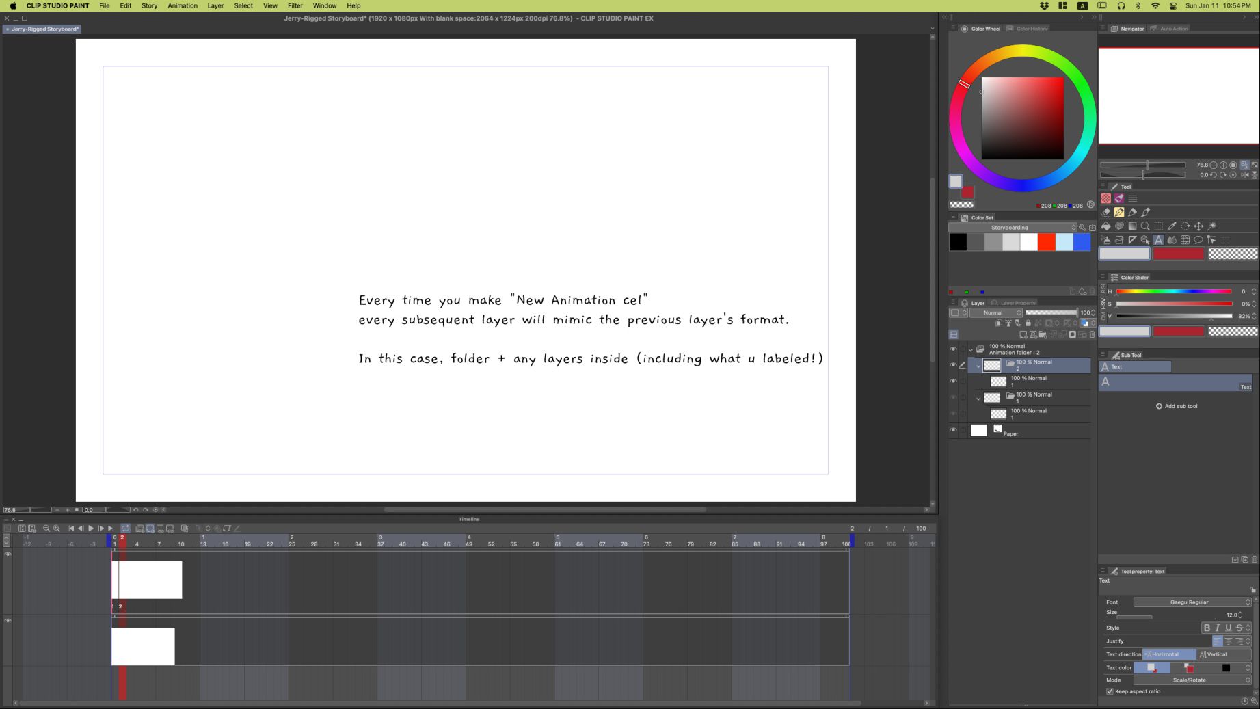Adjust the layer opacity slider
The height and width of the screenshot is (709, 1260).
click(x=1051, y=312)
